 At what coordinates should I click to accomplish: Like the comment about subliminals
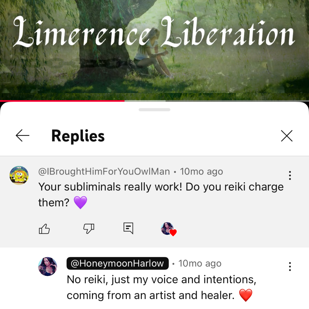click(44, 229)
